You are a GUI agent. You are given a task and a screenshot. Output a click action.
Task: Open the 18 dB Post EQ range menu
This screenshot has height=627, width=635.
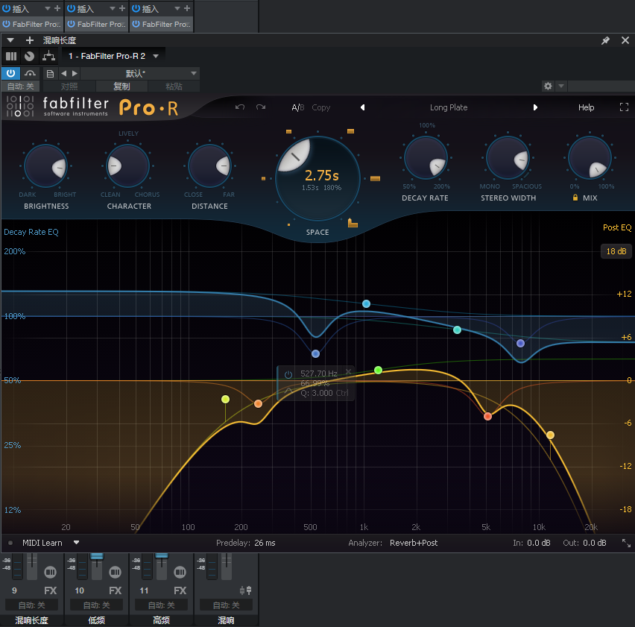pyautogui.click(x=616, y=251)
